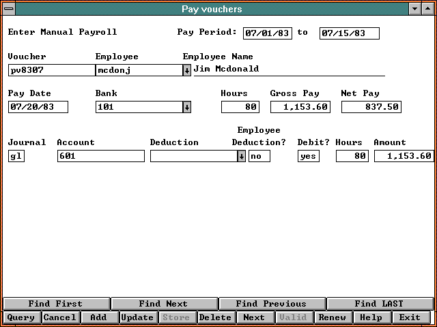Add a new pay voucher record
Screen dimensions: 437x327
tap(99, 317)
